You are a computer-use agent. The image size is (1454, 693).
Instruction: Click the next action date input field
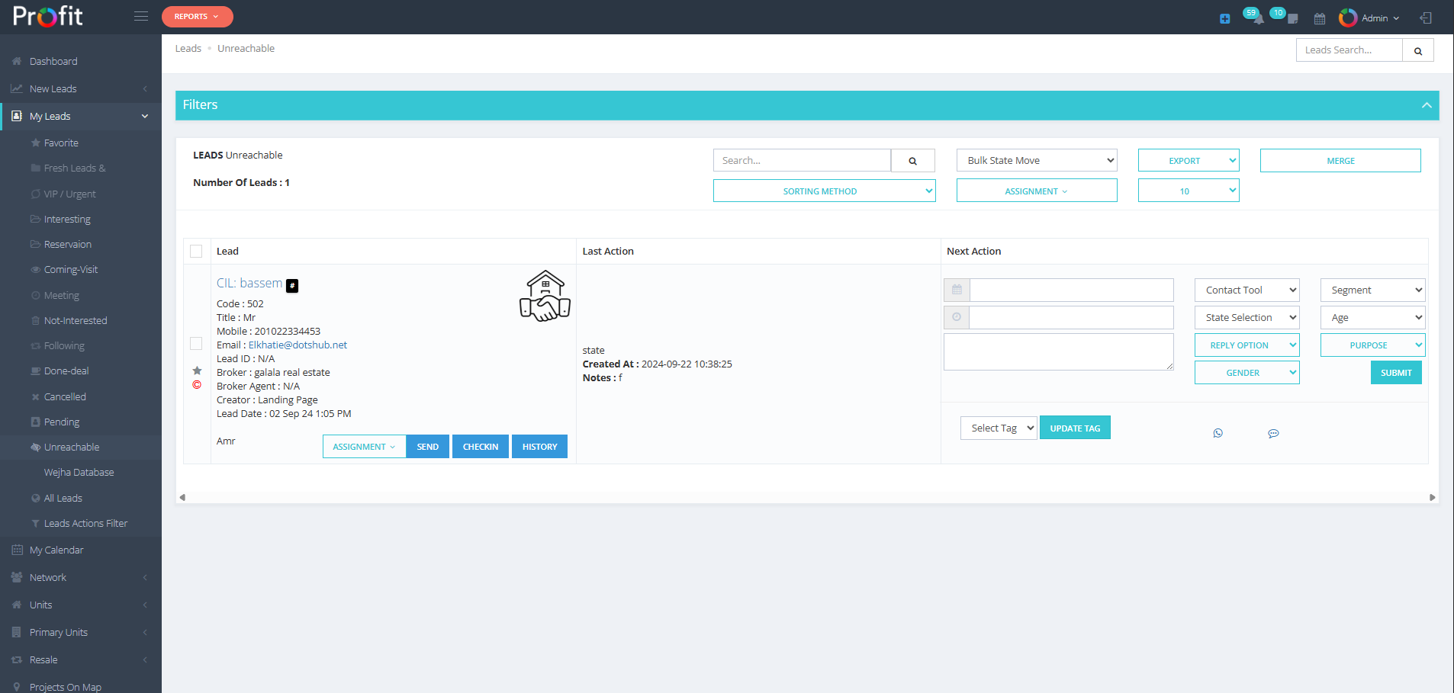click(x=1071, y=290)
